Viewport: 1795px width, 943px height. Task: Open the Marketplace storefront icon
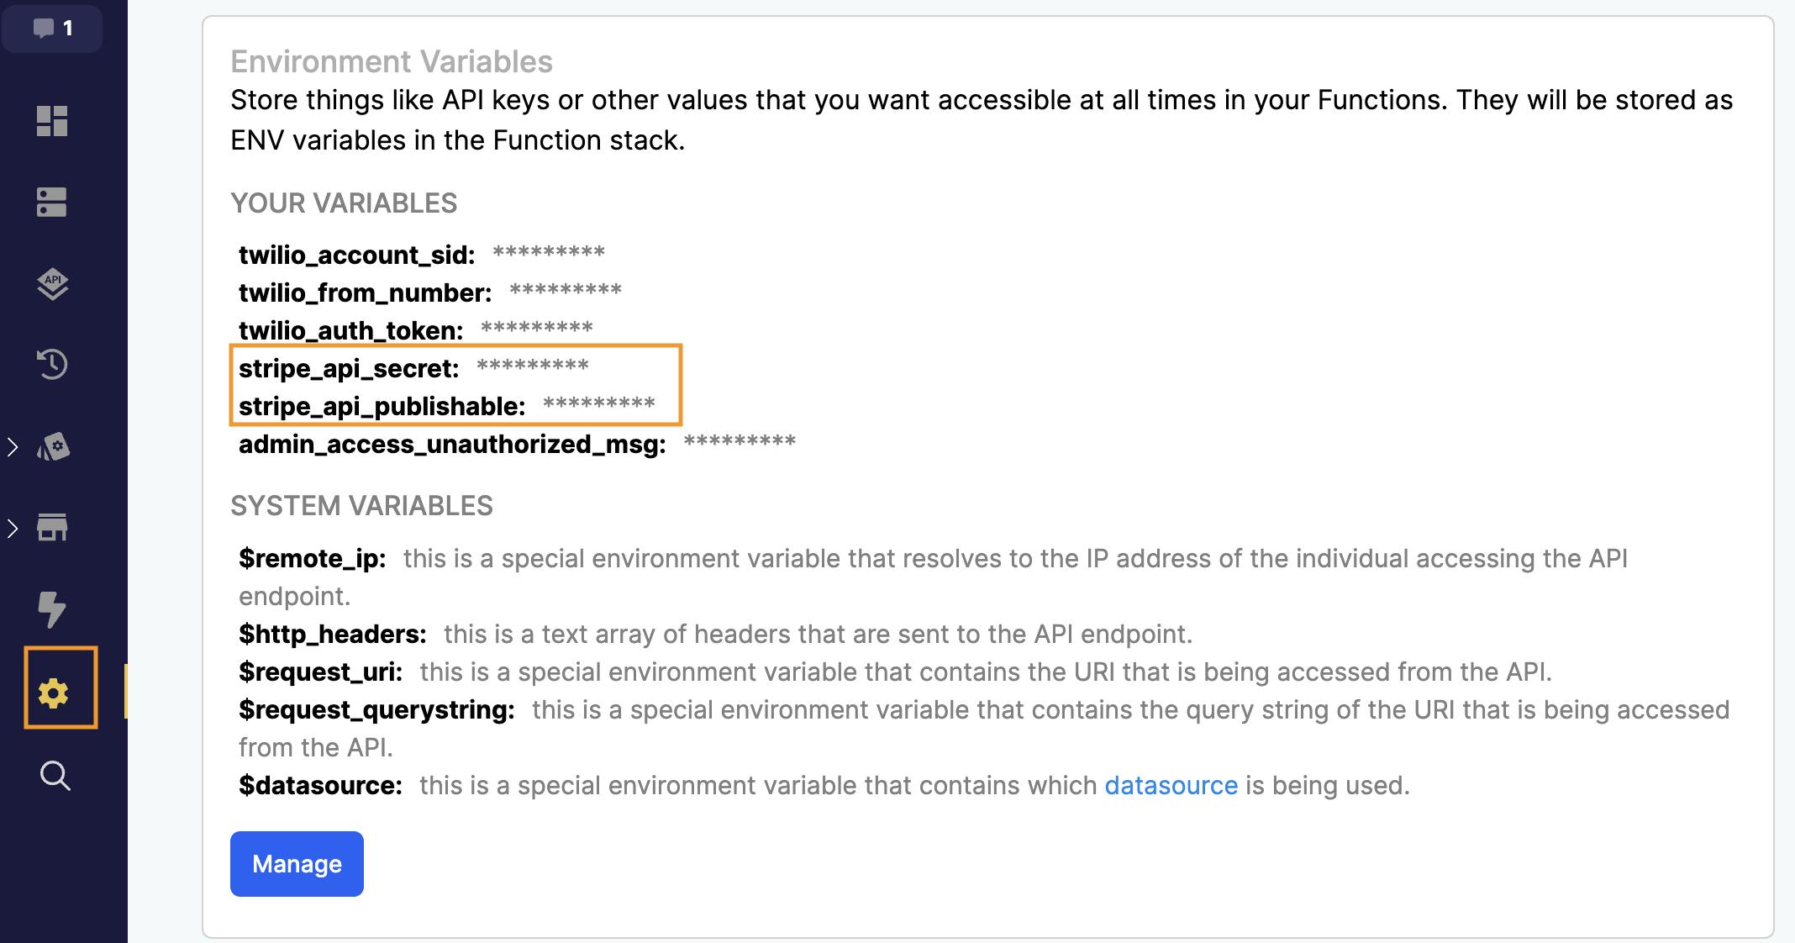[x=52, y=528]
